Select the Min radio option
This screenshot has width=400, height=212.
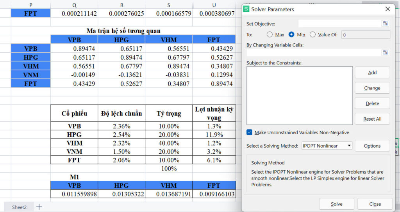tap(291, 34)
